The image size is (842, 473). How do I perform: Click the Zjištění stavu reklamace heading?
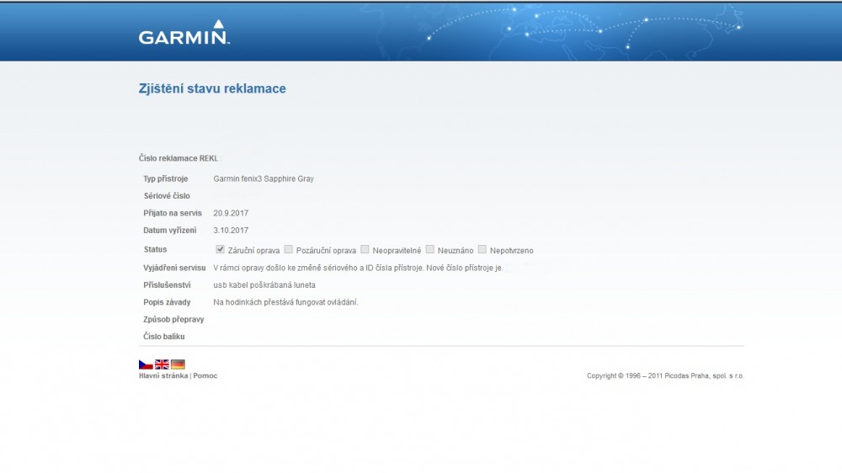point(212,88)
